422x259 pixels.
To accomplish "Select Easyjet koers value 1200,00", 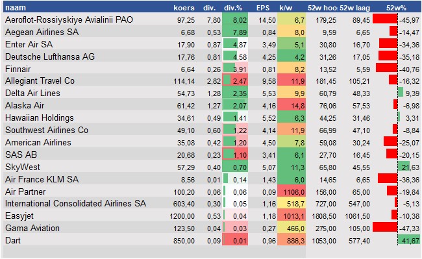I will tap(182, 216).
